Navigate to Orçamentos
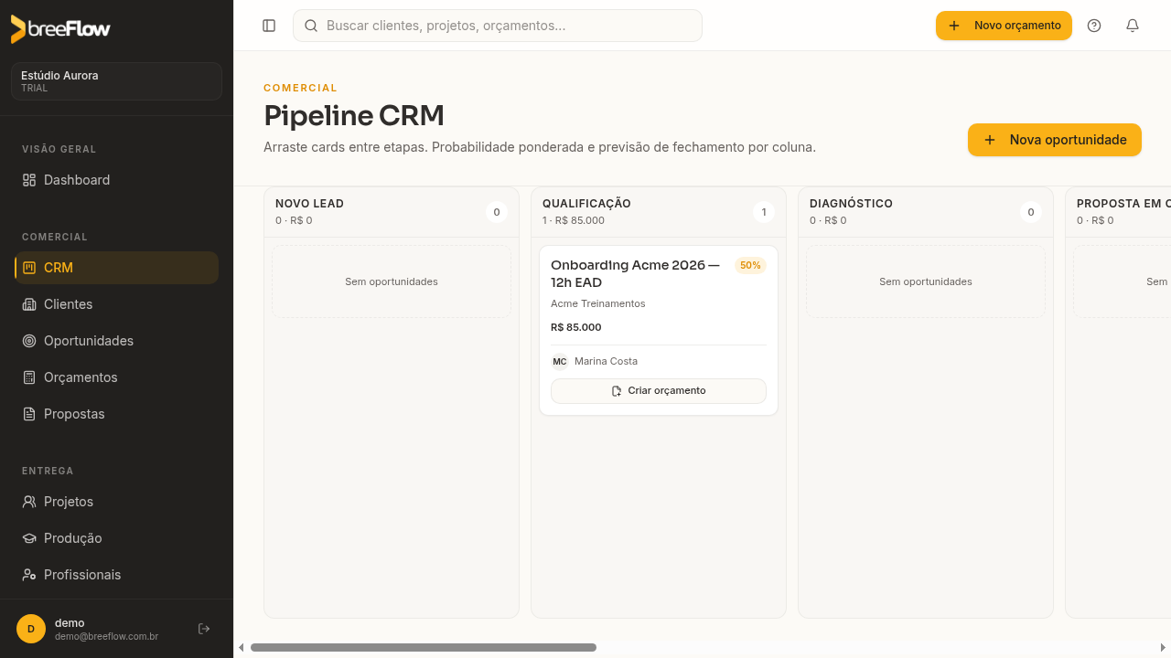The width and height of the screenshot is (1171, 658). pos(116,377)
